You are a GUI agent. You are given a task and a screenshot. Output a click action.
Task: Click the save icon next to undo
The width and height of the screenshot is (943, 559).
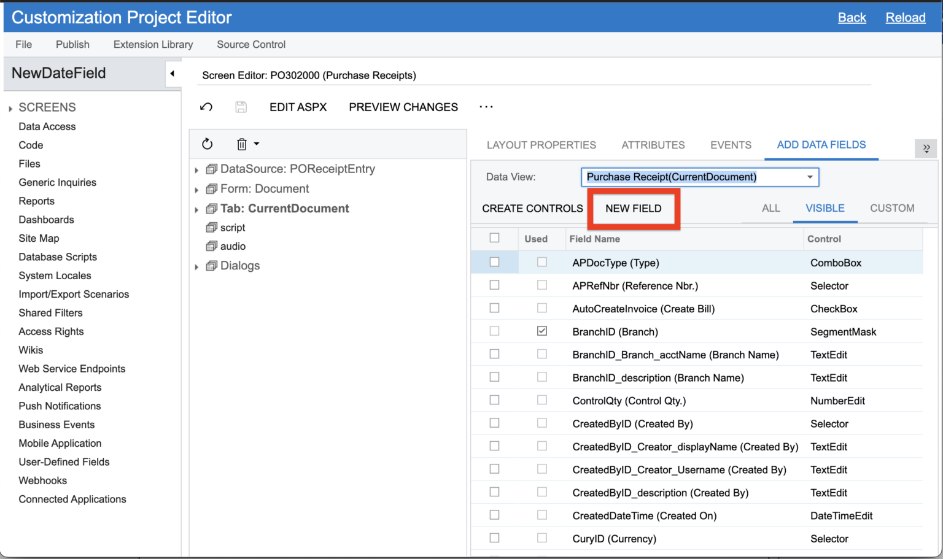[241, 107]
